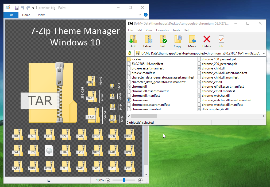Select chrome.exe in the file list
270x187 pixels.
pyautogui.click(x=139, y=100)
